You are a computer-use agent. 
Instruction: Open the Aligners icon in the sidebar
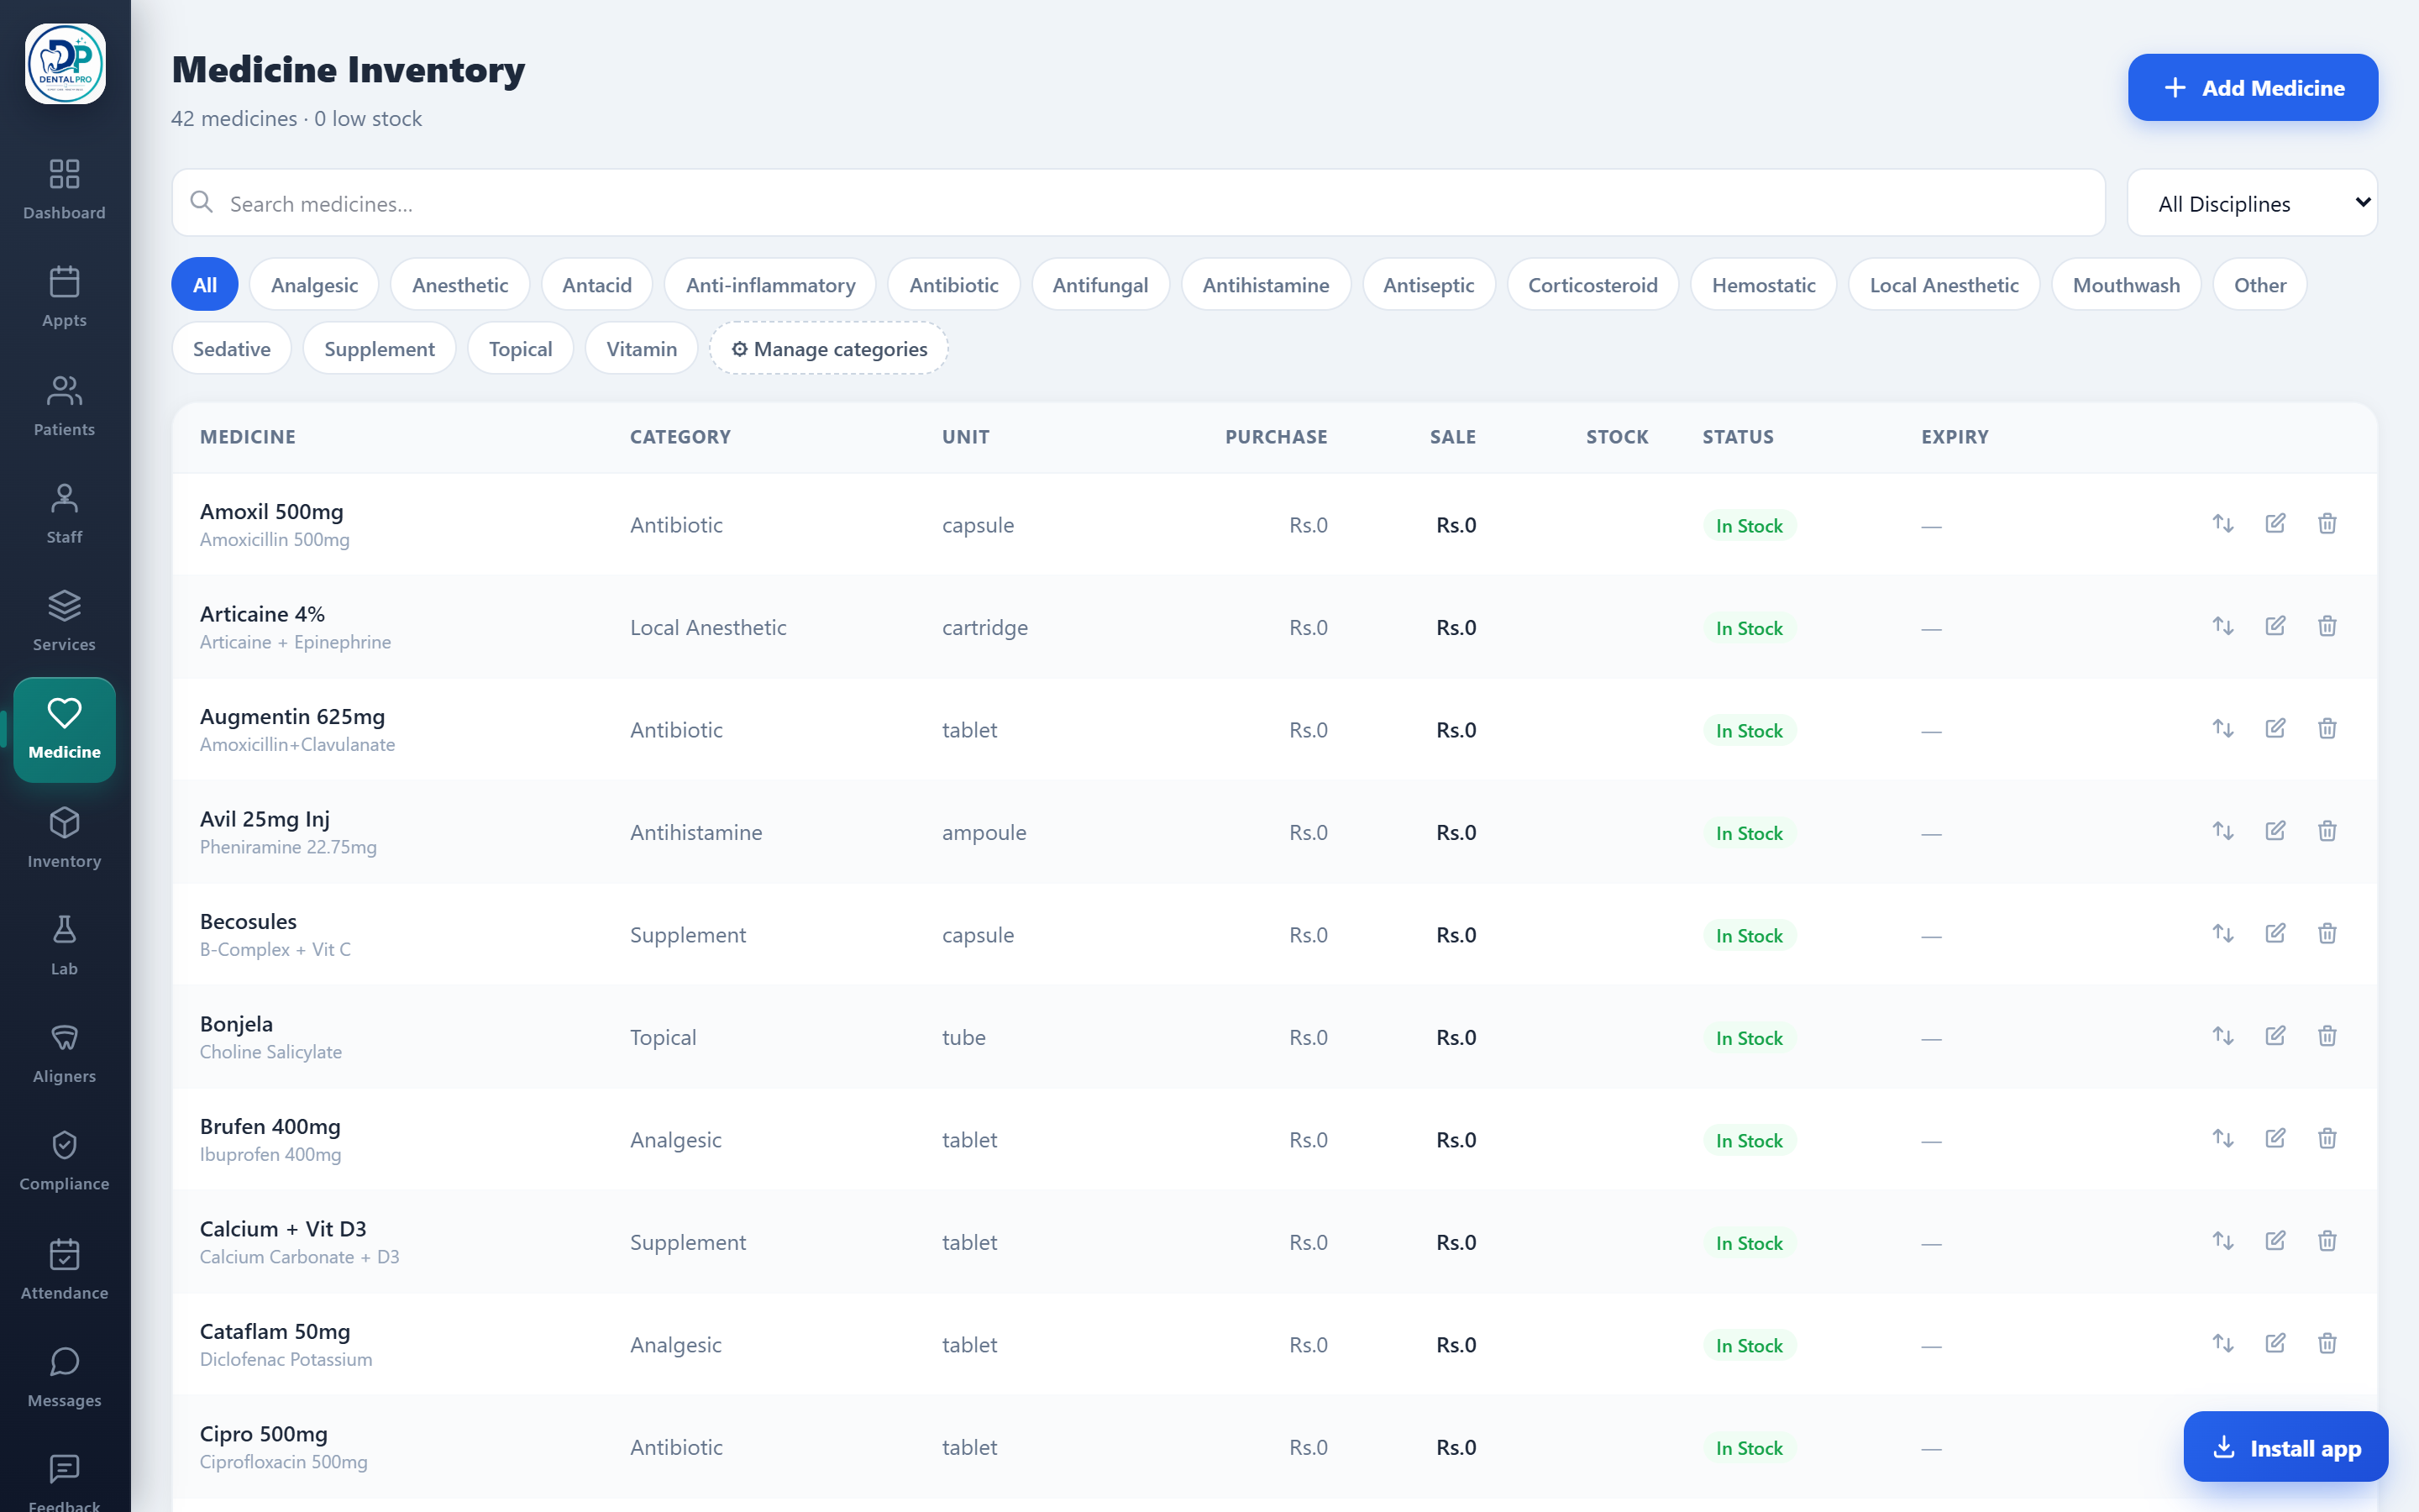pyautogui.click(x=64, y=1037)
